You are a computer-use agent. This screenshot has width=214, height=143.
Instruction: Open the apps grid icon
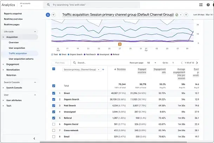tap(201, 5)
